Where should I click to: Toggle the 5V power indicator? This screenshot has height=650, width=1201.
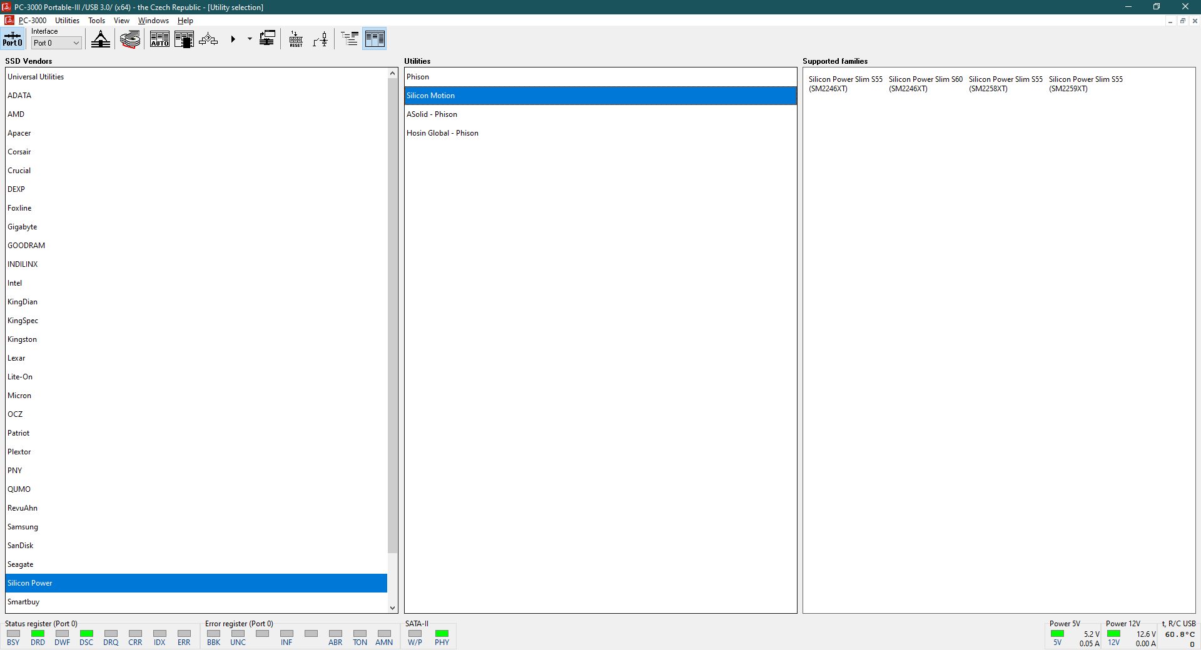[x=1058, y=634]
